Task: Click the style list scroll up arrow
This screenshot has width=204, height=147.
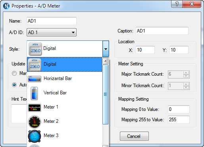Action: (x=106, y=61)
